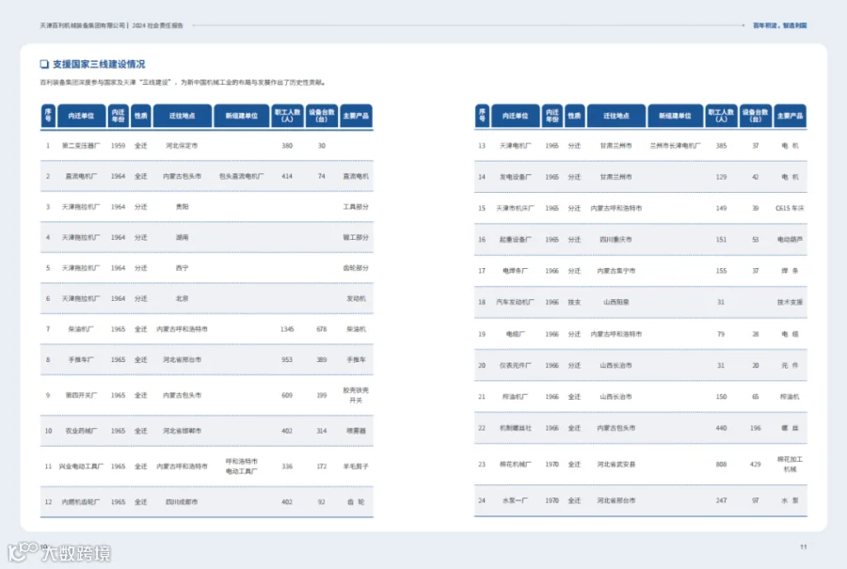Select the cell 河北保定市

tap(182, 146)
